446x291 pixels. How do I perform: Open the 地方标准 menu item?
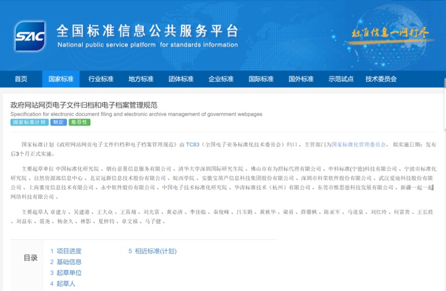point(141,79)
